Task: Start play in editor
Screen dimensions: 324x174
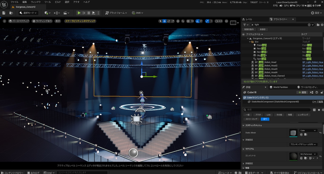Action: point(79,13)
